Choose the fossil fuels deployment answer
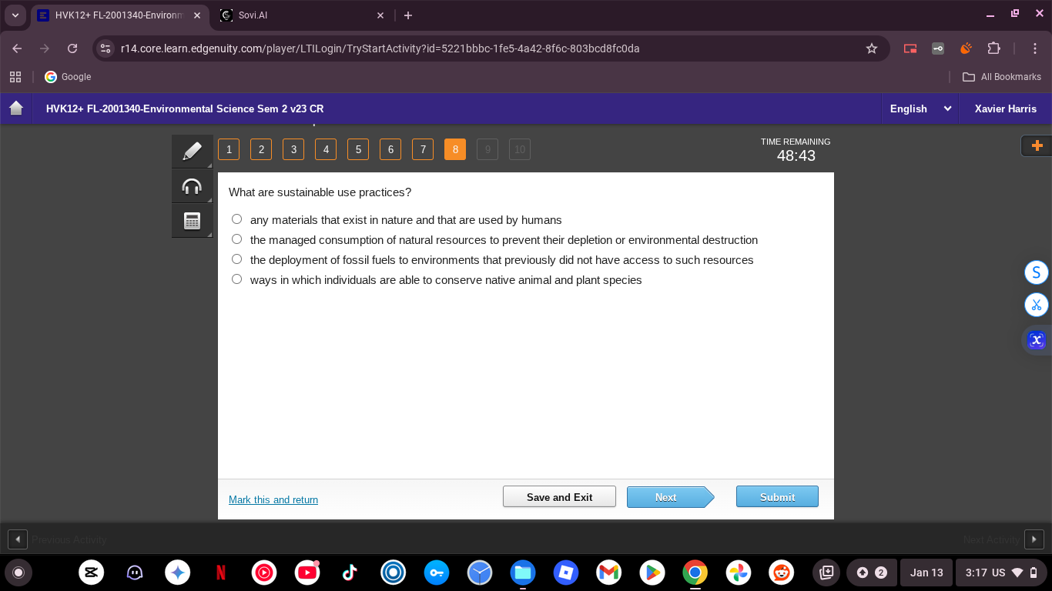This screenshot has width=1052, height=591. [237, 259]
